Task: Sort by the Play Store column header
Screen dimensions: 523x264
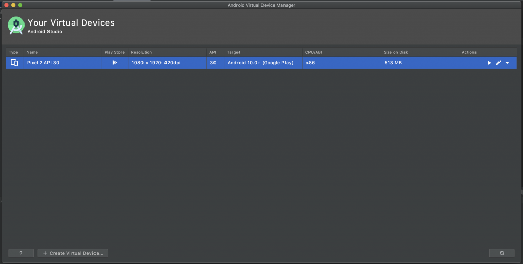Action: click(115, 52)
